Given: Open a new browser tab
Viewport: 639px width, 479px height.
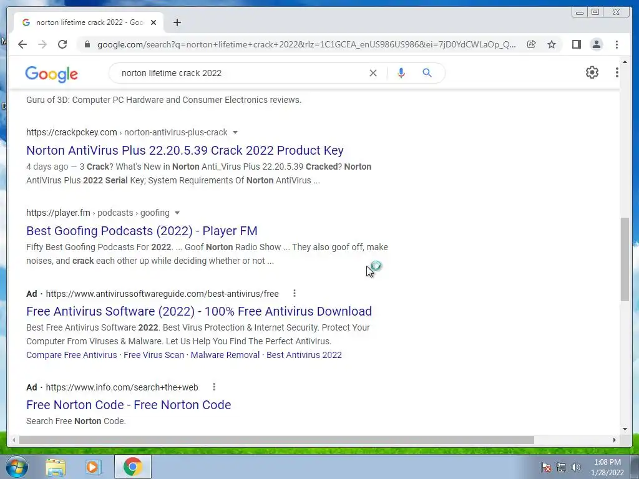Looking at the screenshot, I should click(177, 22).
